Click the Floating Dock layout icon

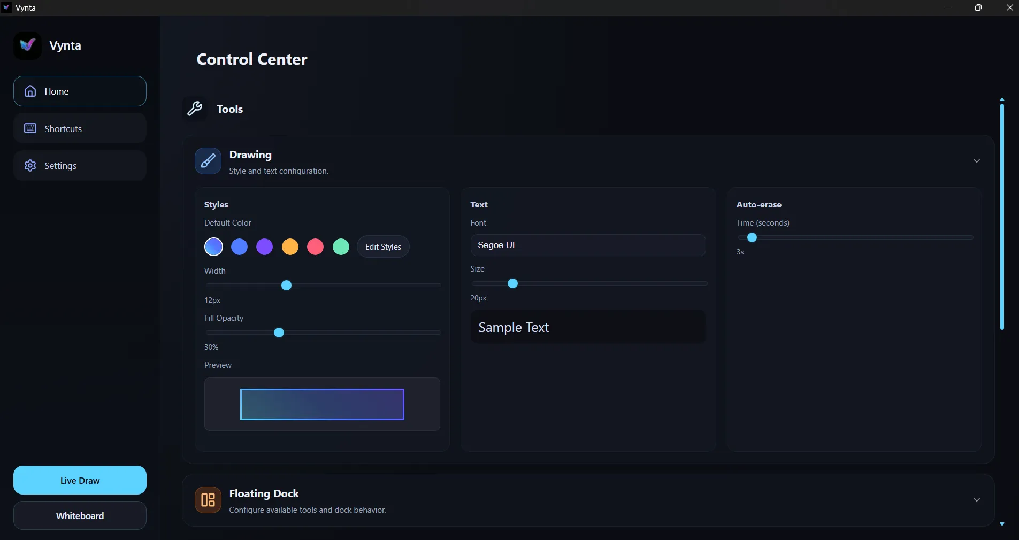[x=208, y=500]
